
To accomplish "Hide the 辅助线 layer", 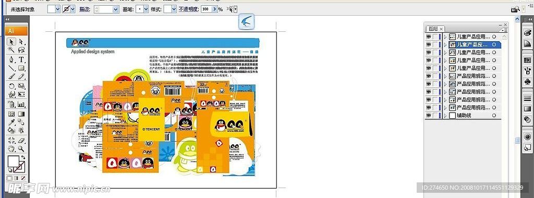I will pos(429,116).
